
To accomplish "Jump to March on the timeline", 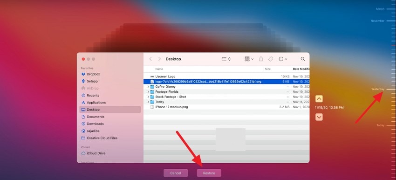I will click(380, 9).
